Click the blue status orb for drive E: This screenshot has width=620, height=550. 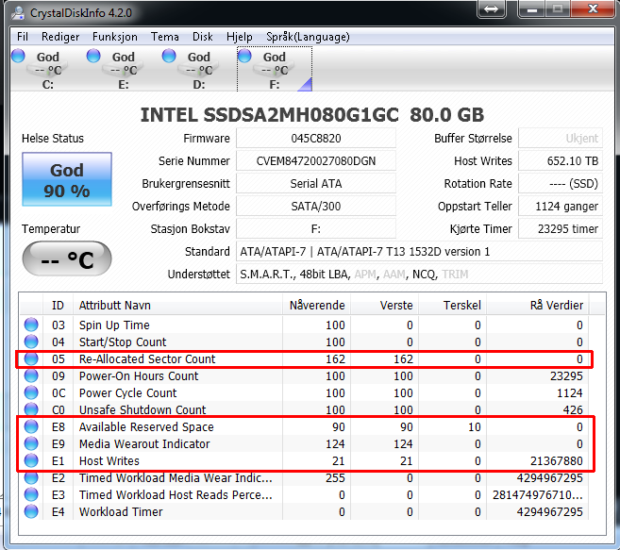93,56
